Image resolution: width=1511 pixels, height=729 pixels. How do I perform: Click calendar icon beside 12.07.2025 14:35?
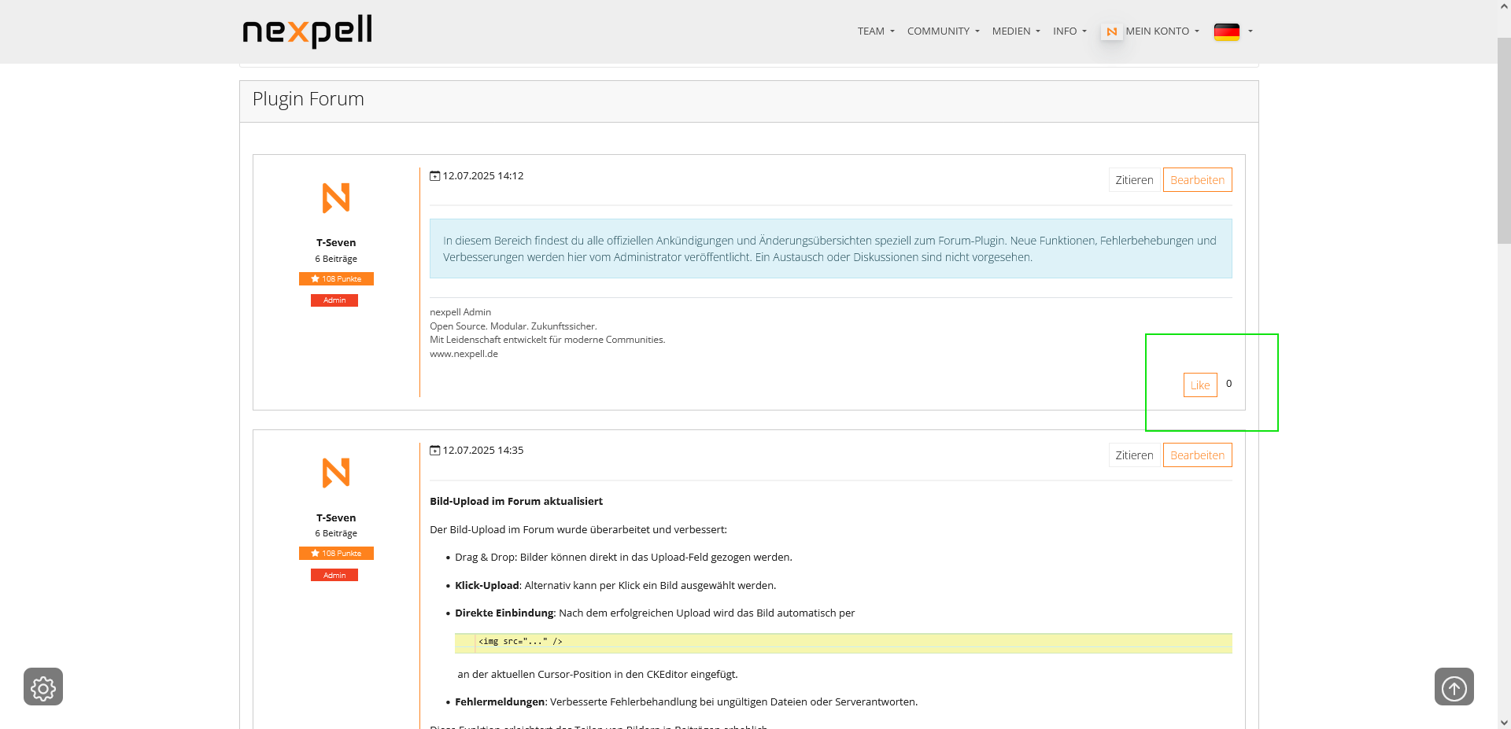434,451
